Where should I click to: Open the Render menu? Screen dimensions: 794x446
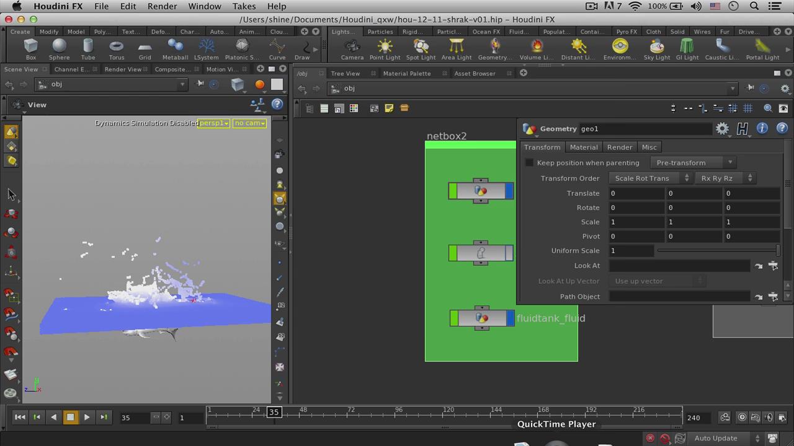click(x=162, y=6)
